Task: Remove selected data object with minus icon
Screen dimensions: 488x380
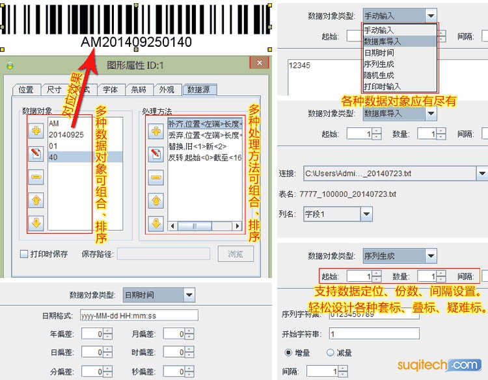Action: pos(36,177)
